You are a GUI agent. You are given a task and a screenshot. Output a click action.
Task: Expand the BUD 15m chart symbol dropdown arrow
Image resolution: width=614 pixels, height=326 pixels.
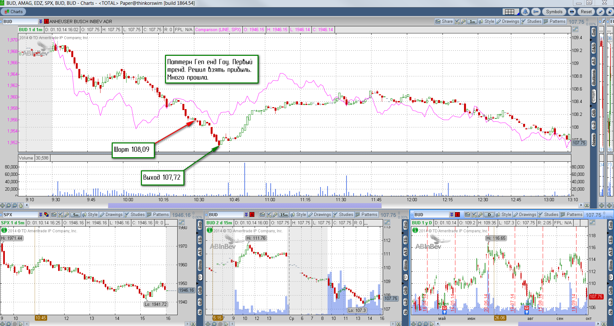coord(246,215)
